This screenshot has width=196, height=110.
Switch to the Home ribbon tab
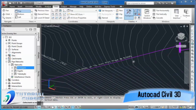tap(12, 6)
